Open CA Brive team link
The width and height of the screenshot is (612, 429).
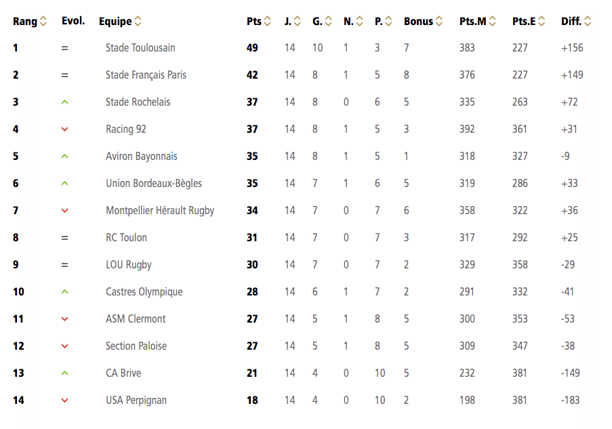pos(123,373)
